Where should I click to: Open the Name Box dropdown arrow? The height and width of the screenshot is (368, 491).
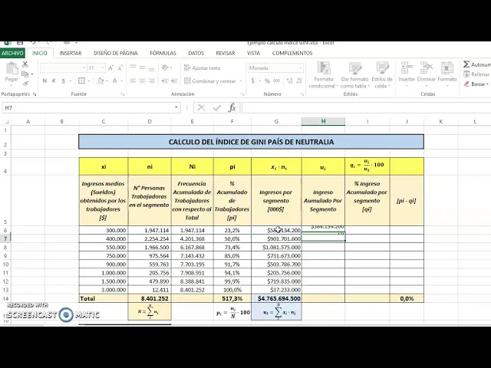point(176,107)
